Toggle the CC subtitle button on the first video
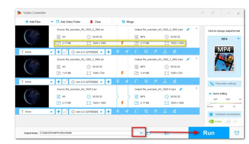Image resolution: width=249 pixels, height=144 pixels. pos(65,52)
